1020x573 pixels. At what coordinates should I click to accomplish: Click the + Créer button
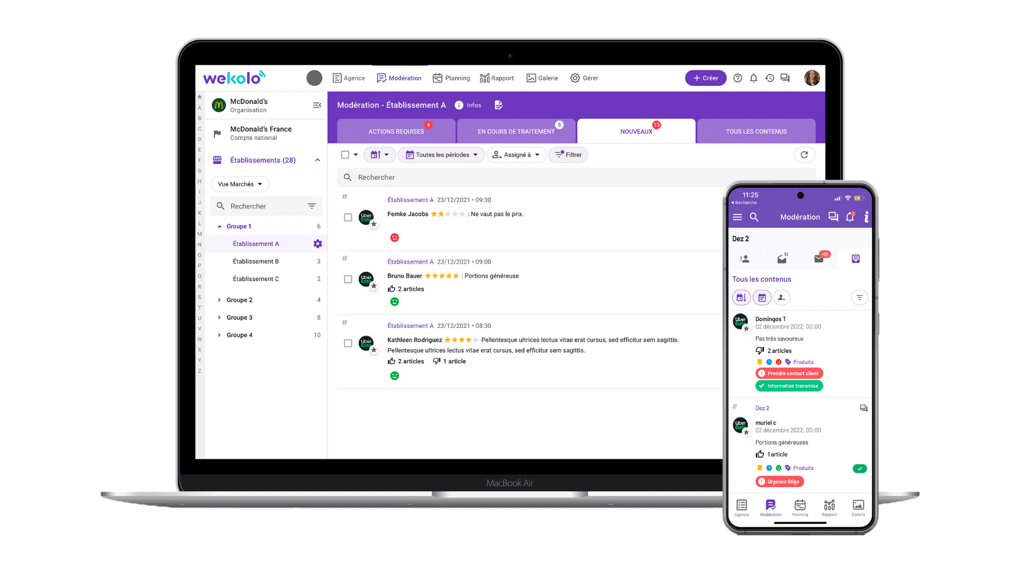(705, 77)
